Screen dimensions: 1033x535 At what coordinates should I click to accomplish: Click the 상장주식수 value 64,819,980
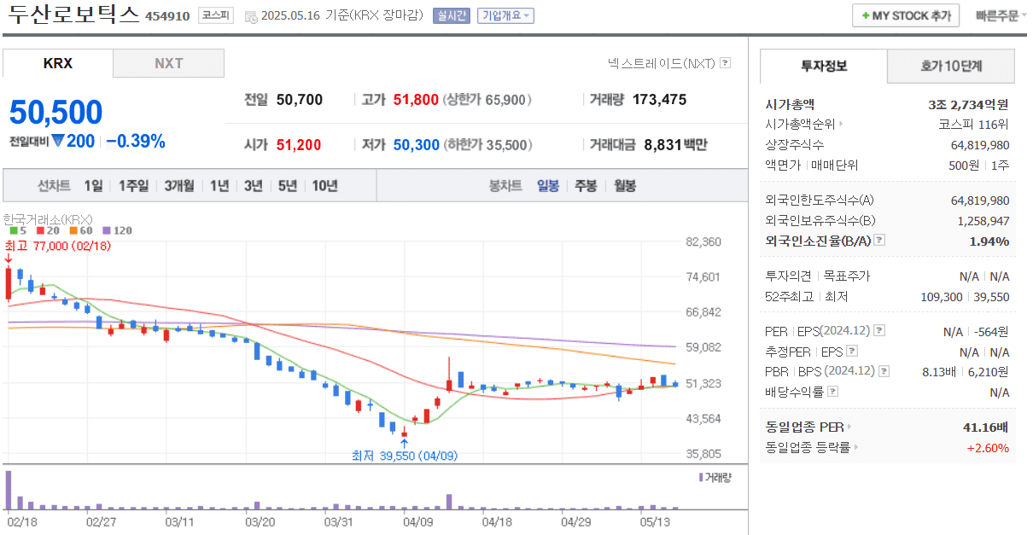(980, 145)
